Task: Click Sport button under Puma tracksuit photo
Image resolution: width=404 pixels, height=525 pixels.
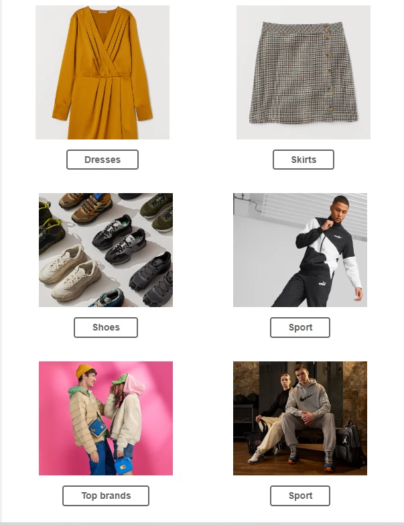Action: [300, 327]
